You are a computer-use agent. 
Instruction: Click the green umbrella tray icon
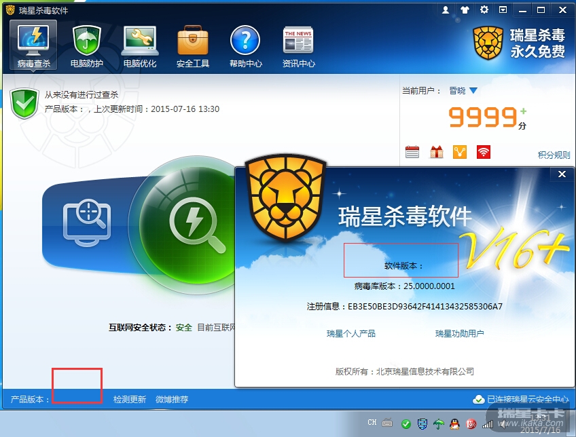(439, 424)
